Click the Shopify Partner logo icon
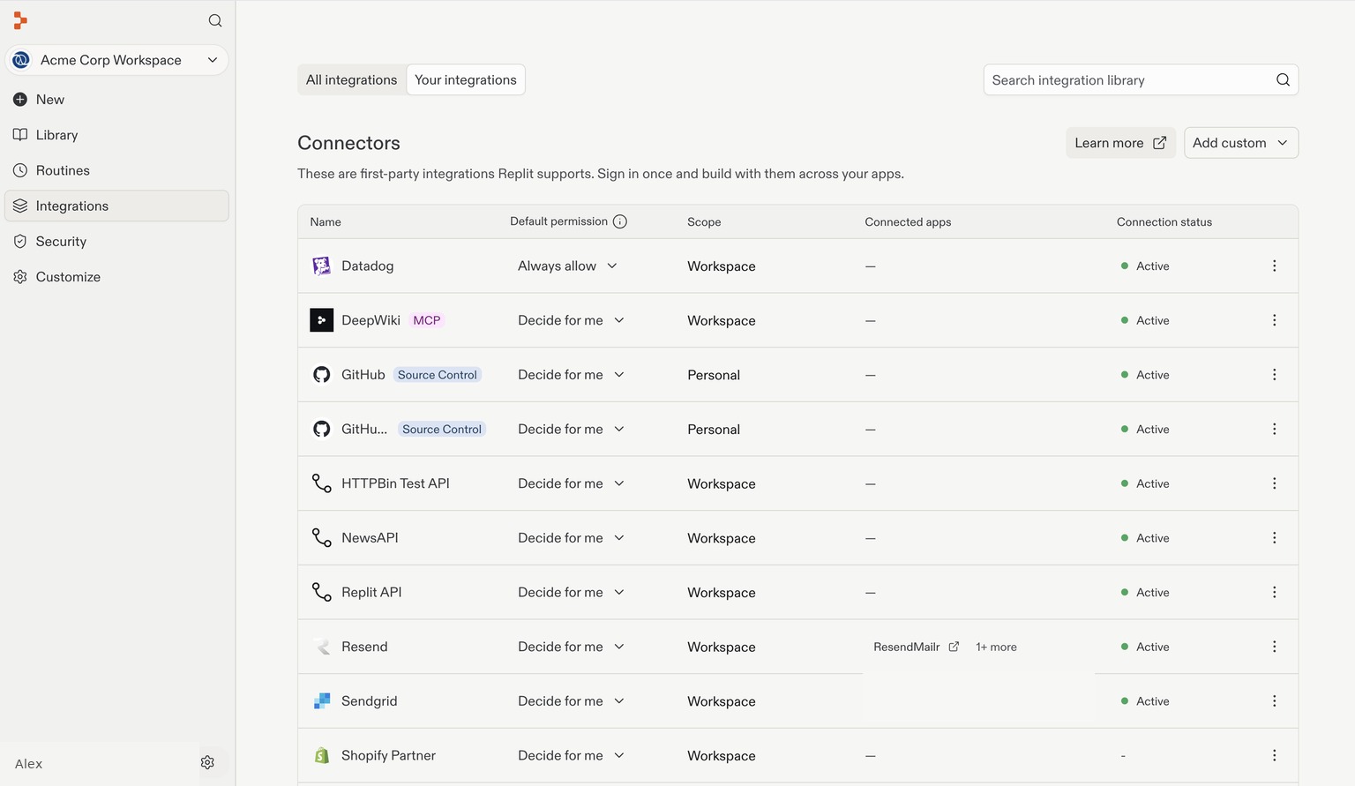The width and height of the screenshot is (1355, 786). (322, 755)
